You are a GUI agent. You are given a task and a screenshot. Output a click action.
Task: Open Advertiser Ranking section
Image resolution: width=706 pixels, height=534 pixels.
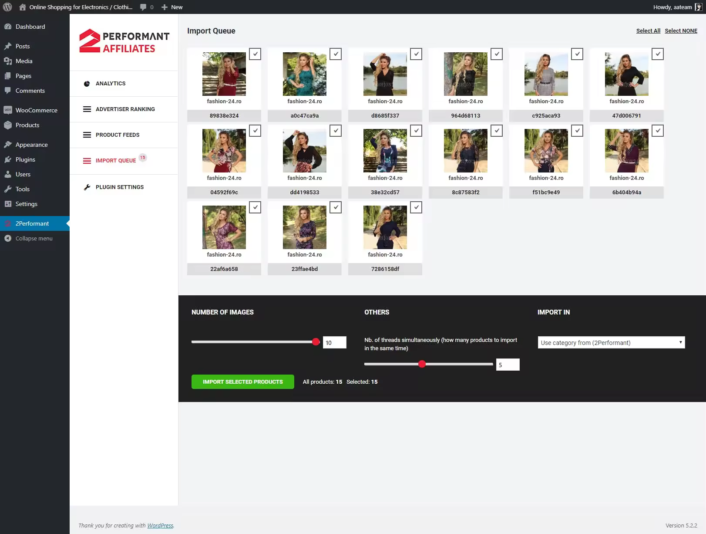124,109
